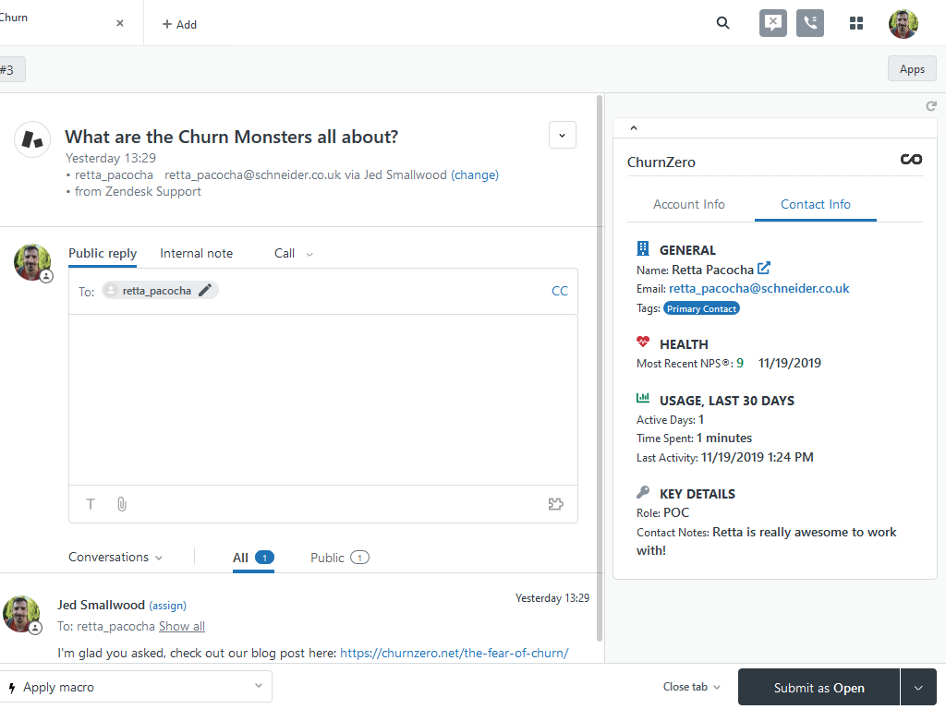This screenshot has width=946, height=709.
Task: Click the Usage chart icon
Action: tap(643, 398)
